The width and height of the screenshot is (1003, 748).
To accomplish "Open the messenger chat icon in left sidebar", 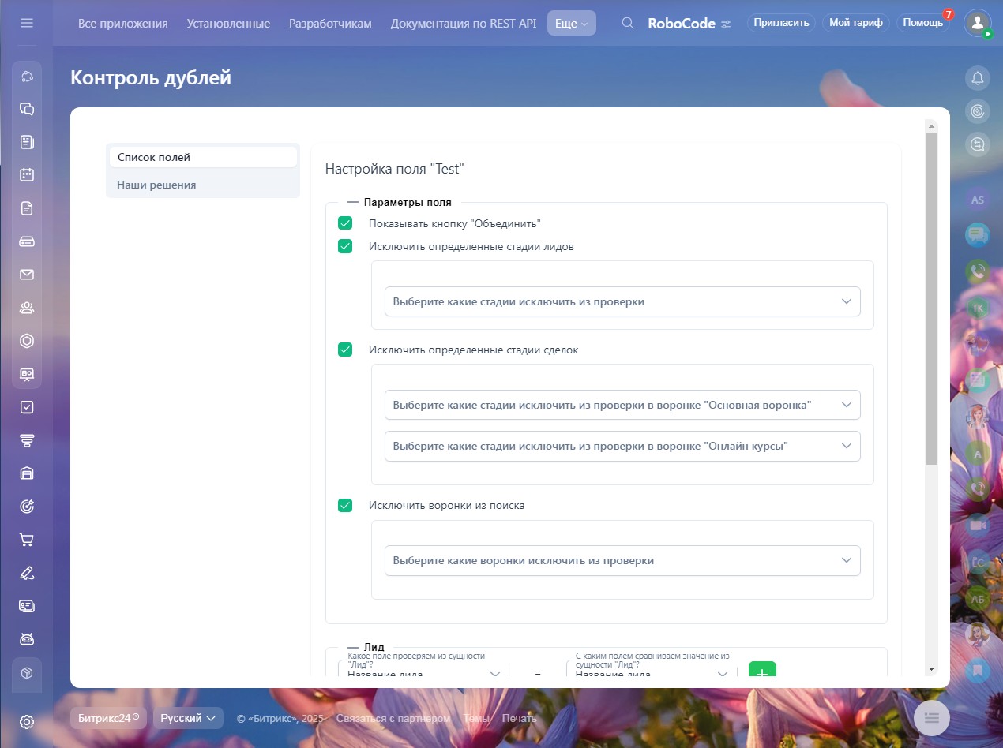I will (x=27, y=109).
